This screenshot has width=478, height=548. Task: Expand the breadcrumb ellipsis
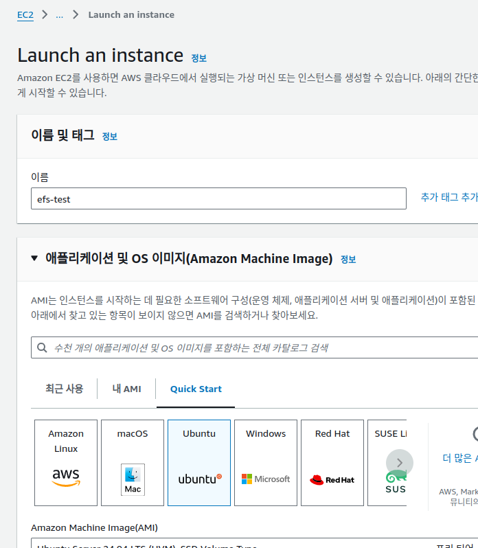click(x=59, y=14)
